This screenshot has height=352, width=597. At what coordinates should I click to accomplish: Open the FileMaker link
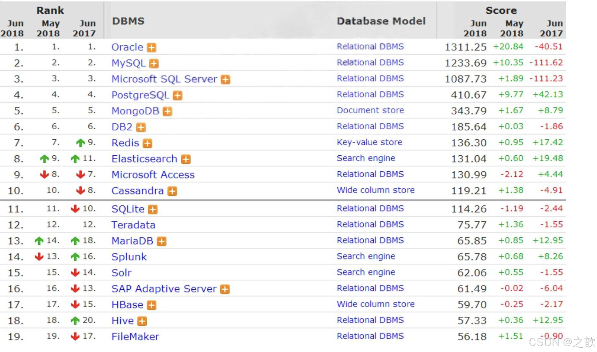(x=135, y=337)
